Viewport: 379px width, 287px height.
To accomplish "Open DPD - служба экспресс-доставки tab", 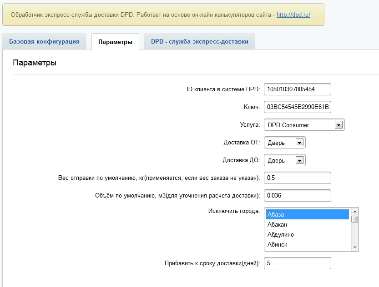I will (x=199, y=41).
